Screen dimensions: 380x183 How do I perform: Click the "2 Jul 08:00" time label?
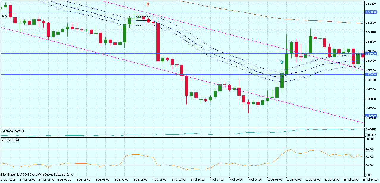(x=103, y=180)
